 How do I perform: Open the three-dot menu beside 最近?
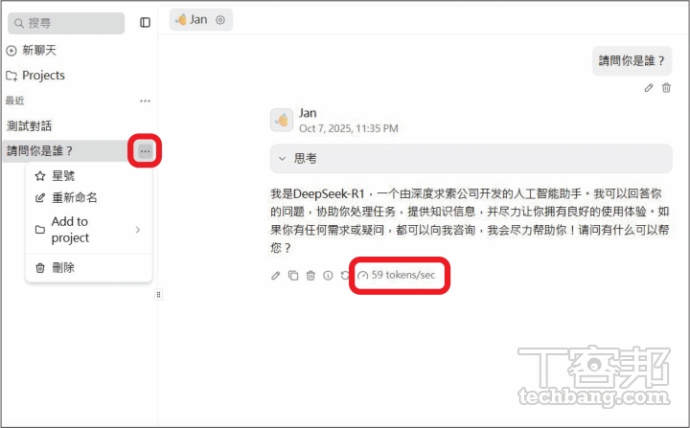146,101
